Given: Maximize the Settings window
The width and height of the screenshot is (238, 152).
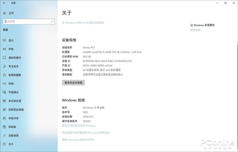Looking at the screenshot, I should [225, 3].
